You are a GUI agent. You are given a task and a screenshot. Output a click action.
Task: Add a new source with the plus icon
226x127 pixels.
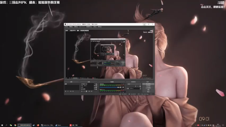pyautogui.click(x=82, y=91)
